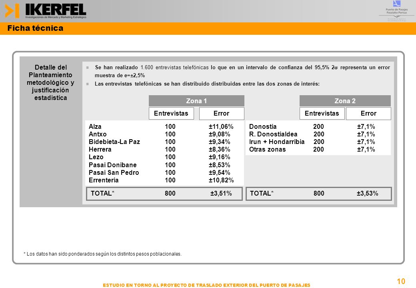Image resolution: width=416 pixels, height=288 pixels.
Task: Click 'Entrevistas' header under Zona 1
Action: tap(171, 113)
